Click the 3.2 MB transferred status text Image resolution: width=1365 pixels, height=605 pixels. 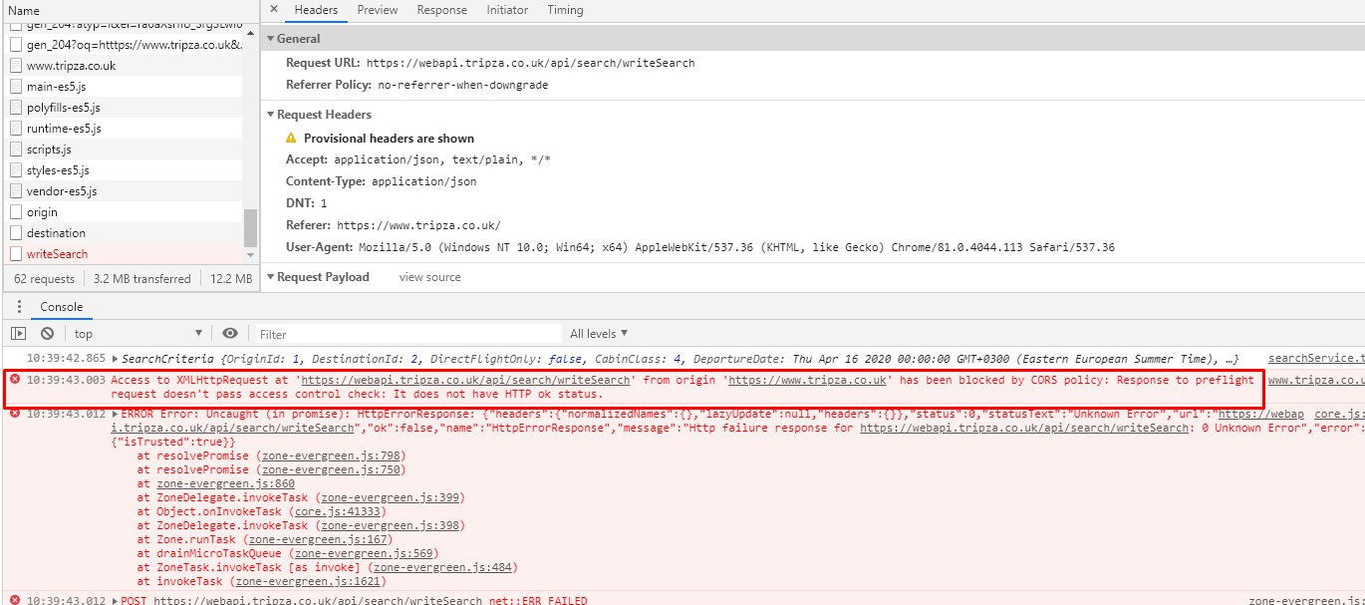(141, 279)
